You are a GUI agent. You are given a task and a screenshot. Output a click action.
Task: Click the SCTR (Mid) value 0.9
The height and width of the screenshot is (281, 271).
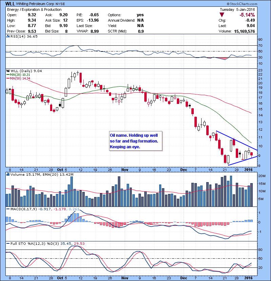point(141,31)
